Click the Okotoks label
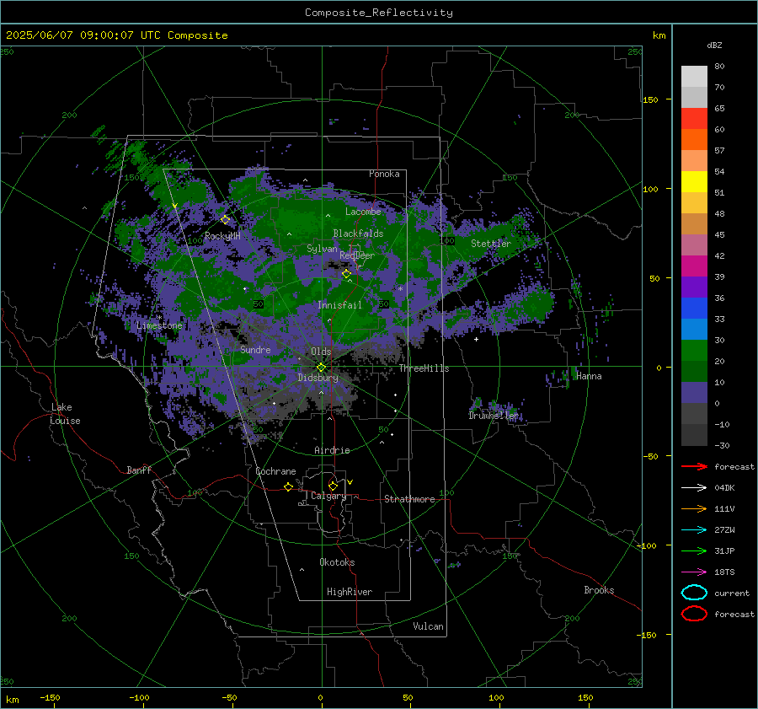Viewport: 758px width, 709px height. pos(337,562)
